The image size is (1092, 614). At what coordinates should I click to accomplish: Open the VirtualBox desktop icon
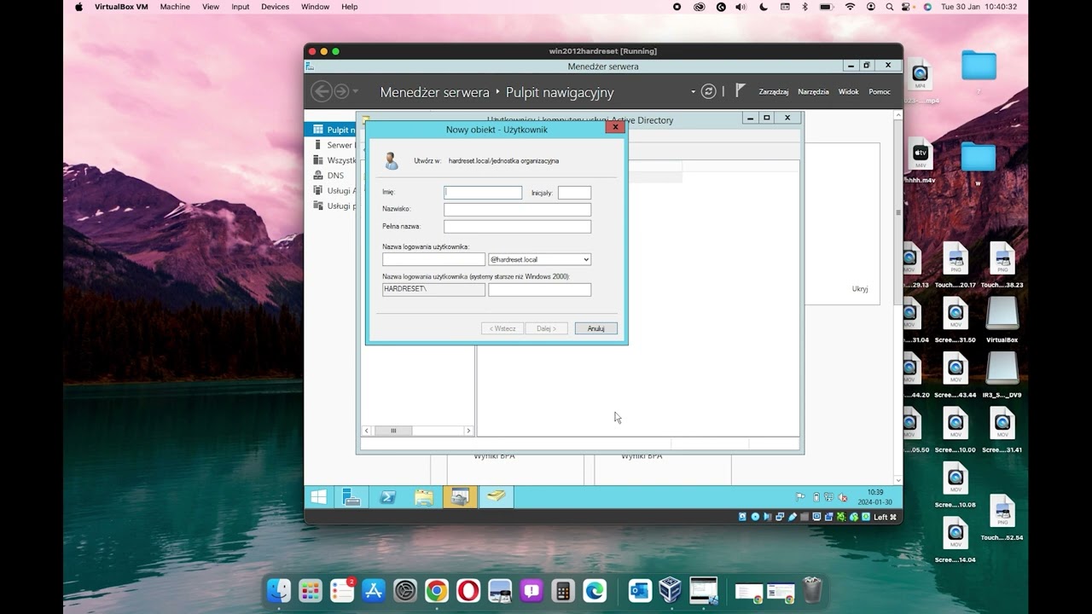pos(1002,320)
